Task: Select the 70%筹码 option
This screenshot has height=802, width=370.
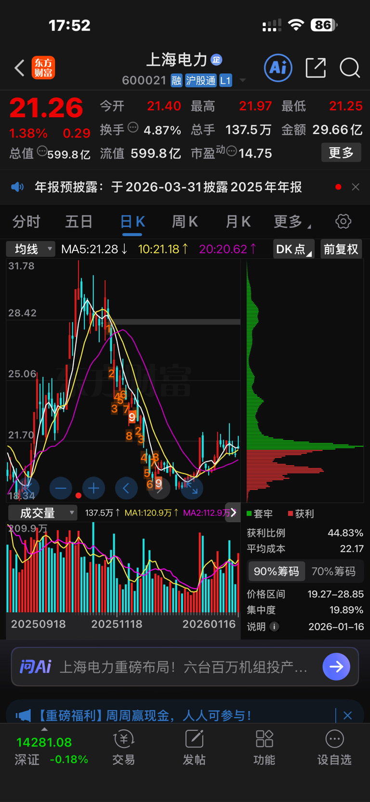Action: pyautogui.click(x=333, y=571)
